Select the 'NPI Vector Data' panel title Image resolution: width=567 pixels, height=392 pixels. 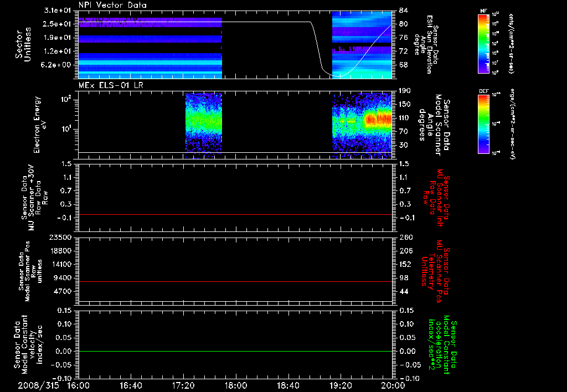point(112,5)
